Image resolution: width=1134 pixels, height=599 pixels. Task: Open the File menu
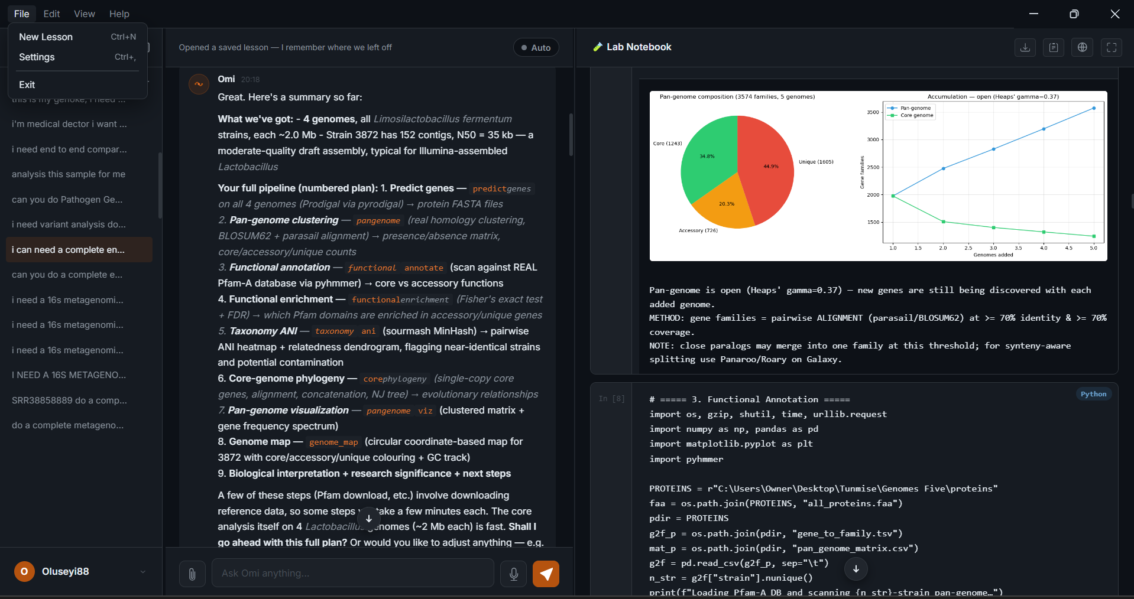22,14
